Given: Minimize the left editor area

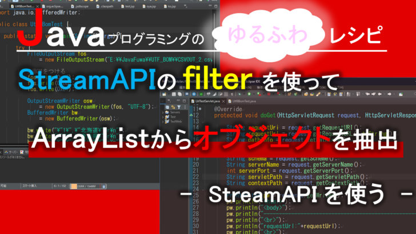Looking at the screenshot, I should click(x=210, y=6).
